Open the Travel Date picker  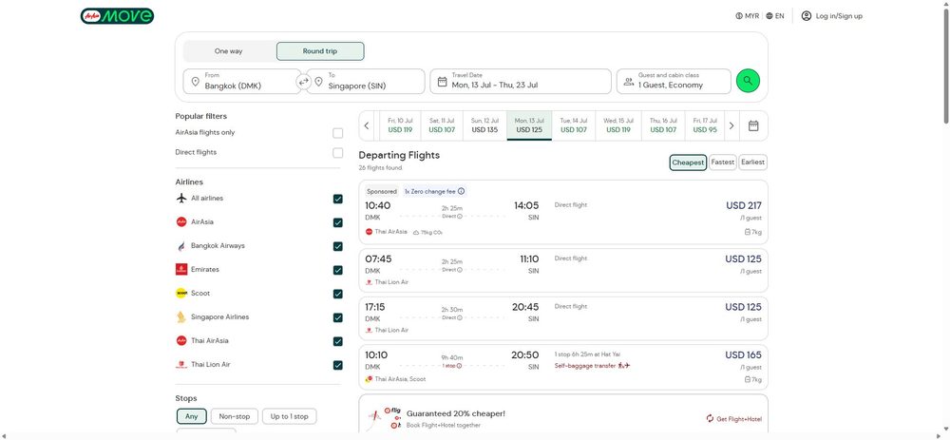pyautogui.click(x=521, y=81)
